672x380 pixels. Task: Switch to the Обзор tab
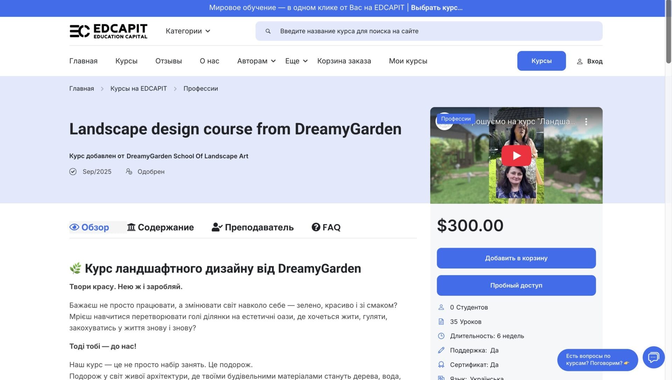(89, 227)
